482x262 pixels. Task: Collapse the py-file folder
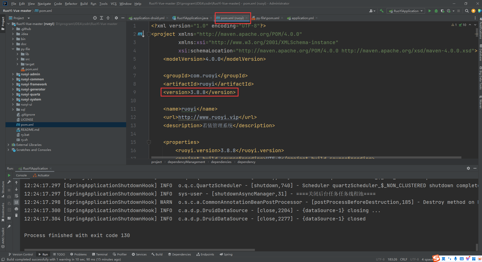tap(13, 49)
